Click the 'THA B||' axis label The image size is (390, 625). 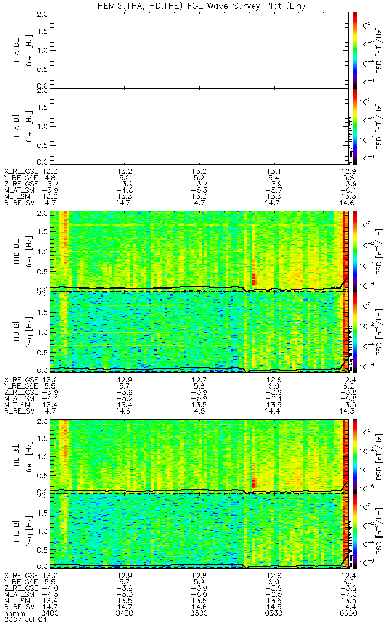(17, 126)
